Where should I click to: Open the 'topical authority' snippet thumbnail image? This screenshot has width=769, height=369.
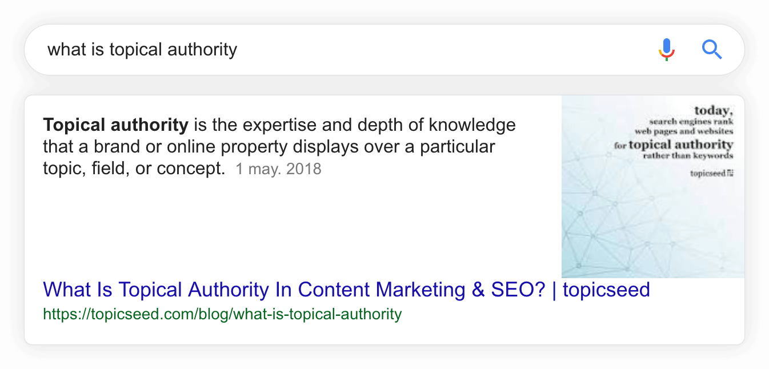(x=654, y=186)
